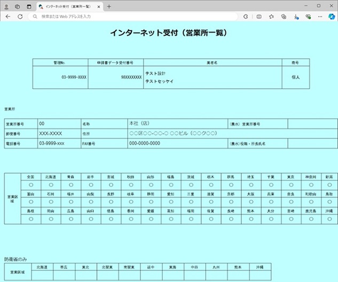Click the 電話番号 value 03-9999-xxx
This screenshot has height=282, width=338.
coord(52,143)
